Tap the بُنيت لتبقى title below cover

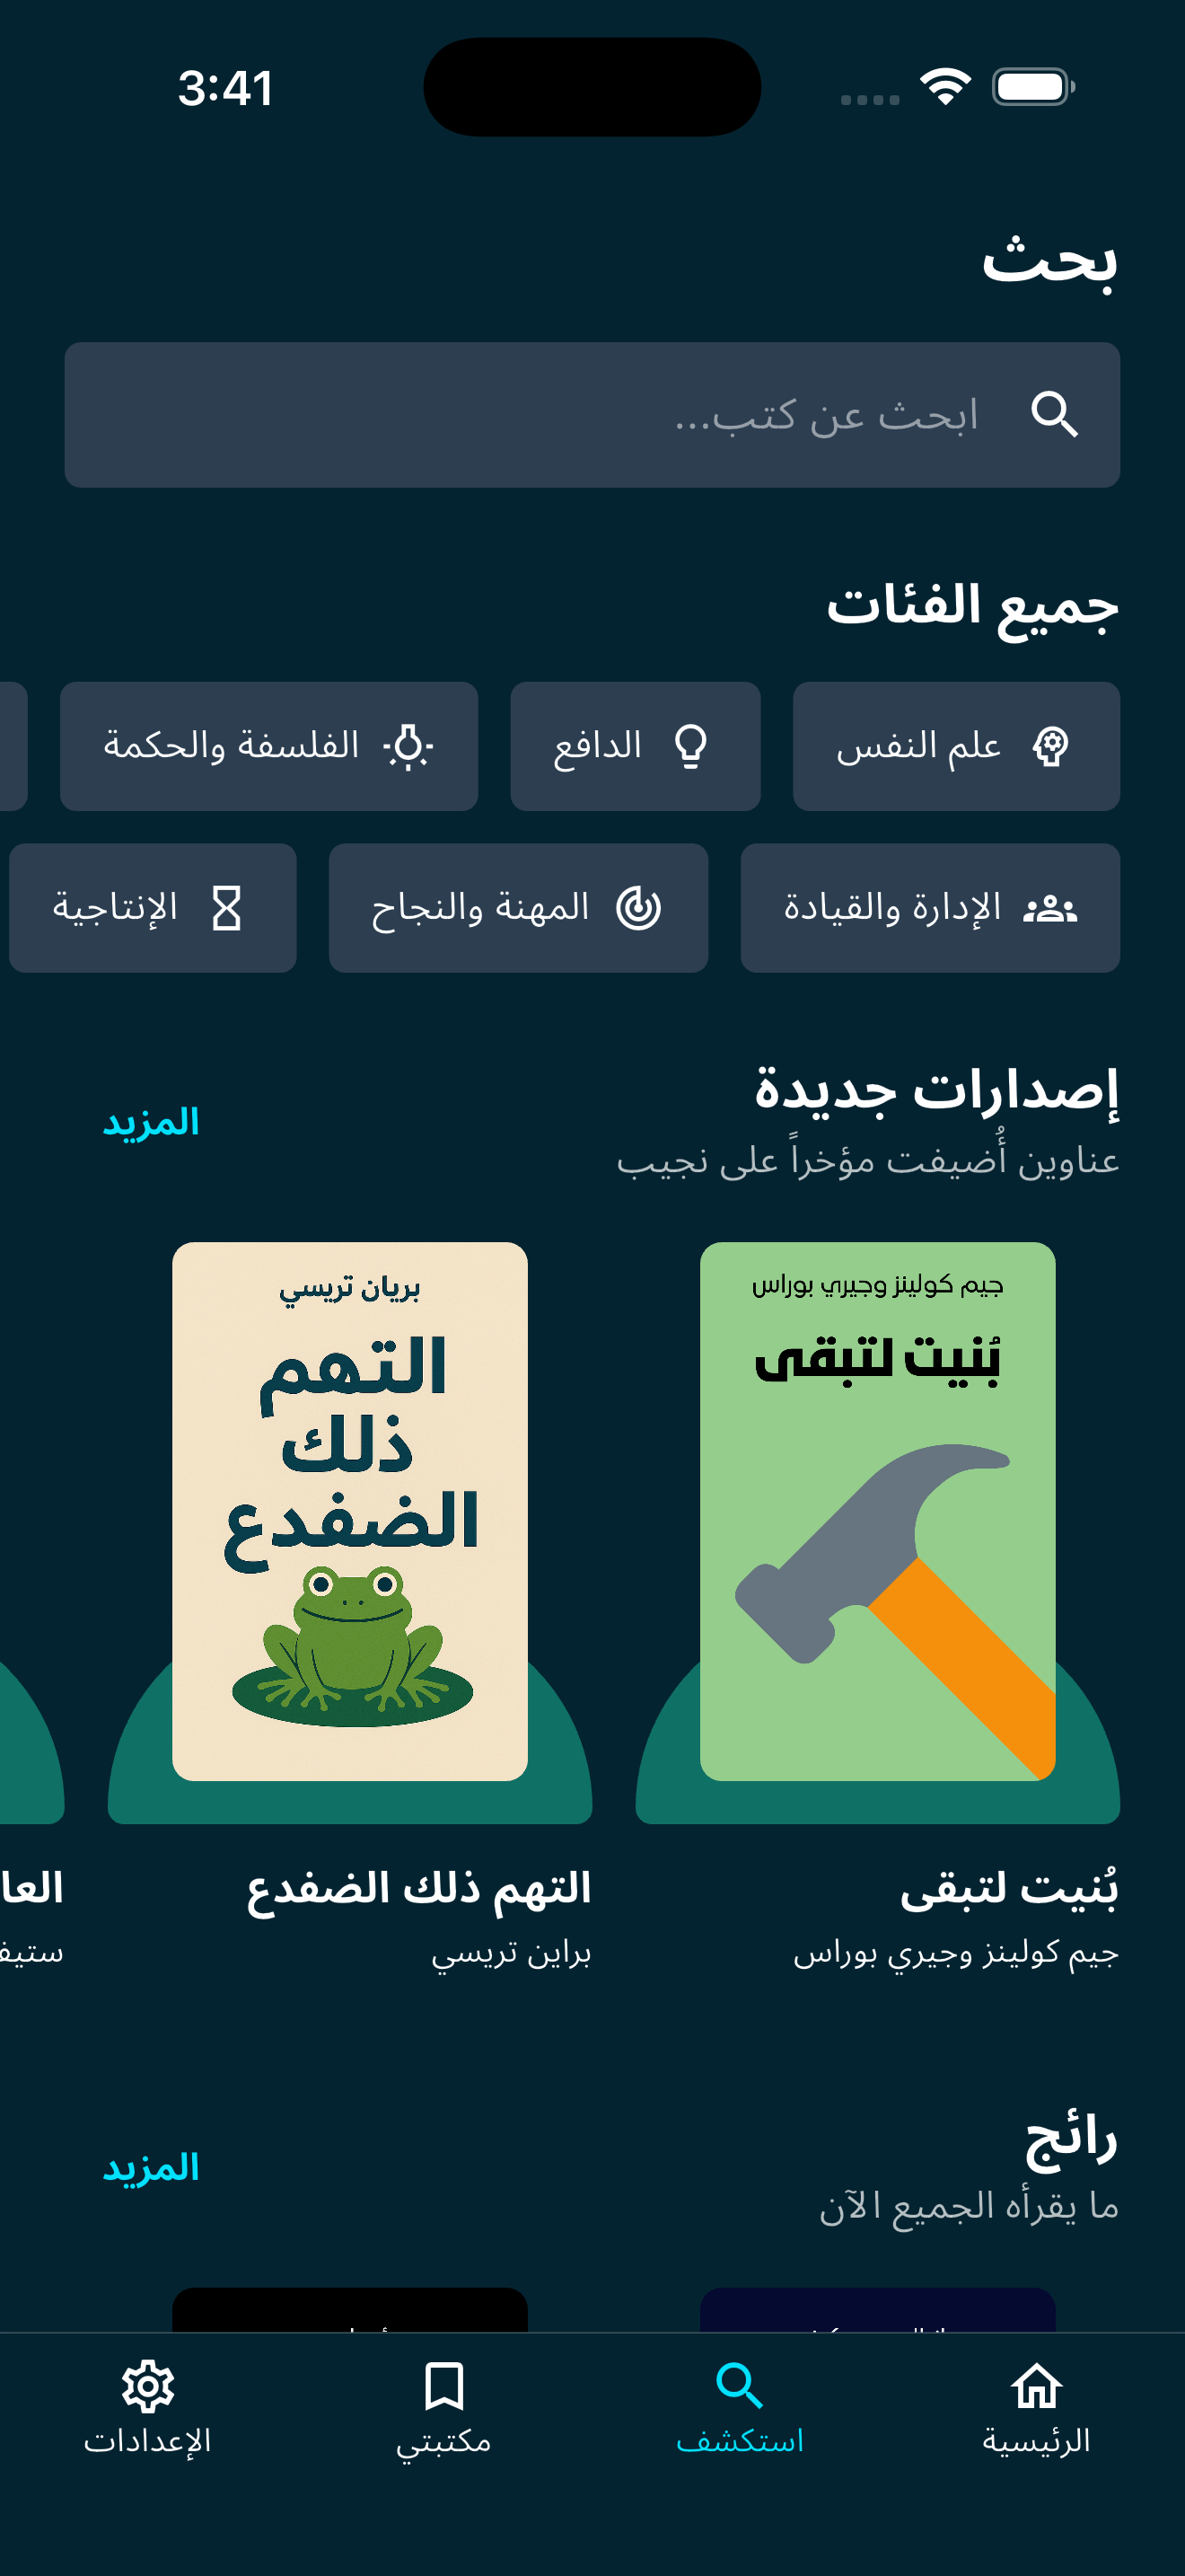[x=1009, y=1889]
